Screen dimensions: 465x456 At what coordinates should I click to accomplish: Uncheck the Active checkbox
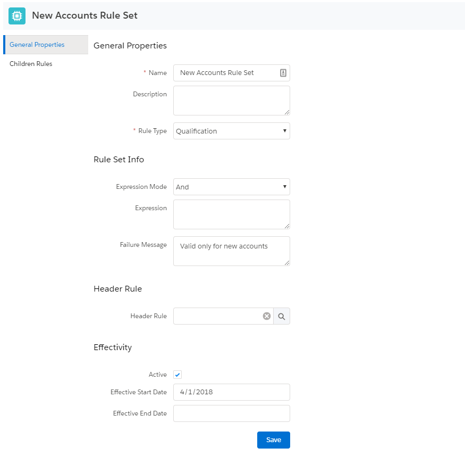point(177,375)
